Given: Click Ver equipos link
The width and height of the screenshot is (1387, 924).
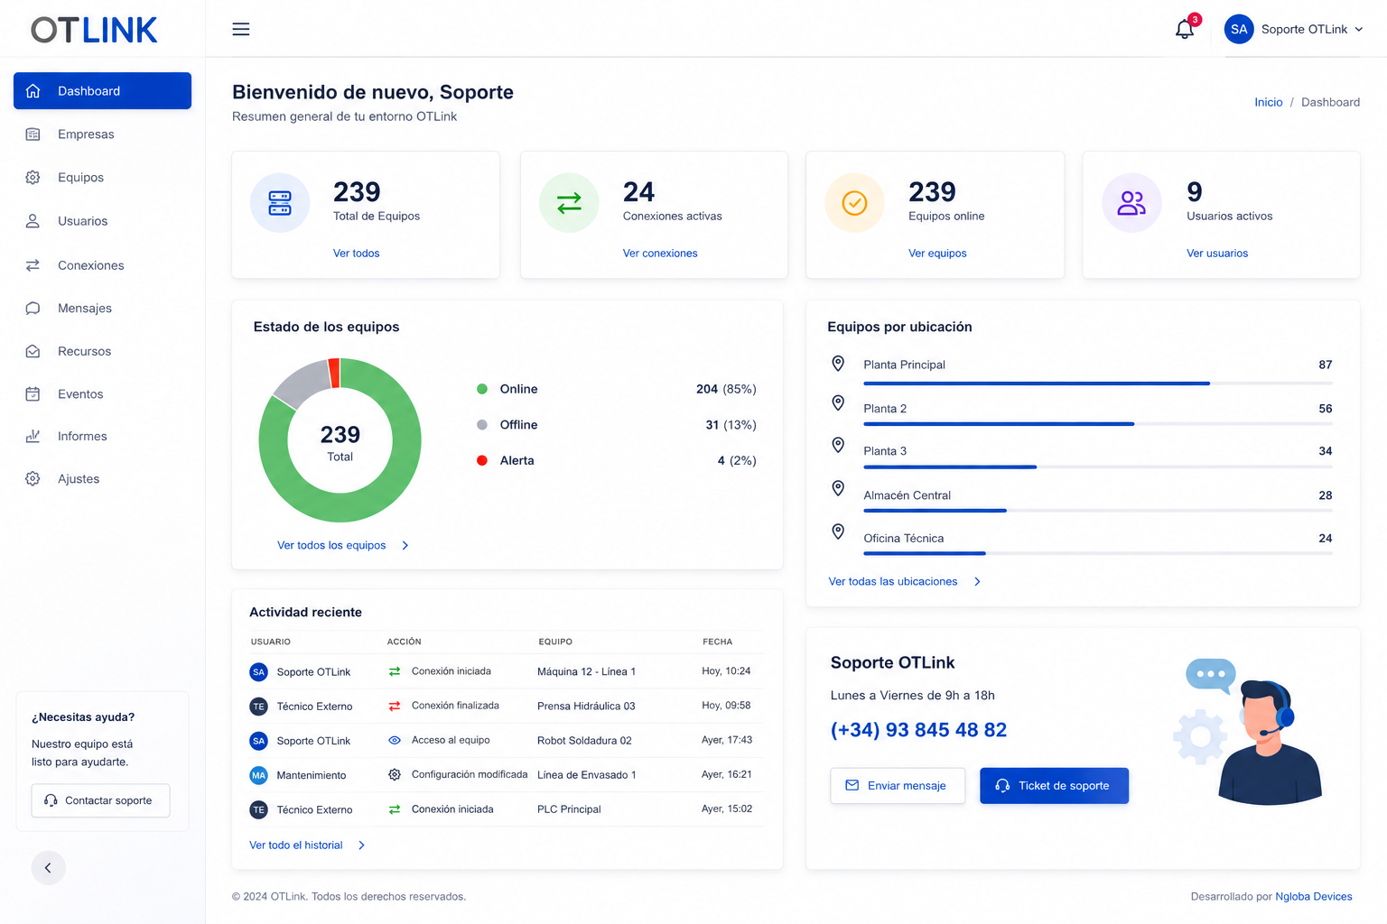Looking at the screenshot, I should pyautogui.click(x=937, y=254).
